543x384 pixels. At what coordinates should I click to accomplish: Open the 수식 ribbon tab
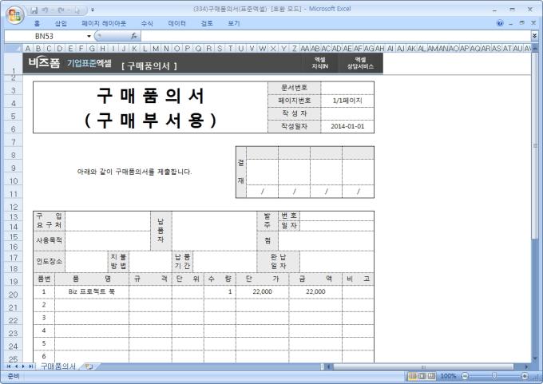pyautogui.click(x=147, y=23)
